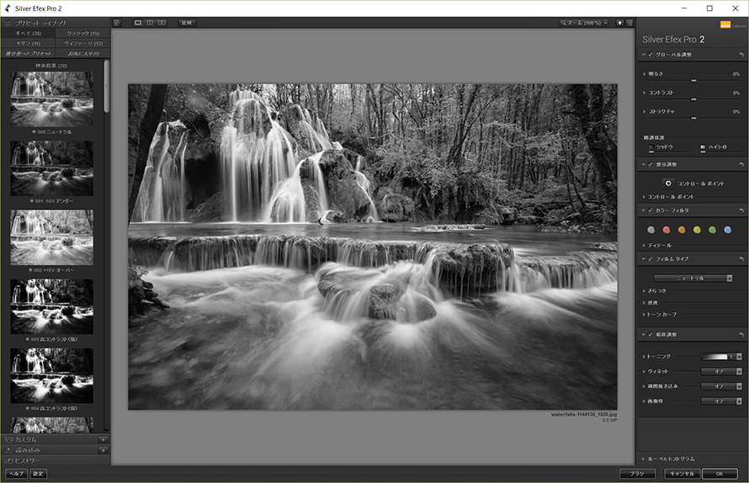
Task: Click the magnifier zoom icon
Action: pos(563,23)
